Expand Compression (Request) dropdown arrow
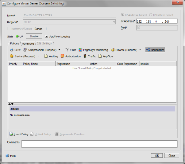 pyautogui.click(x=59, y=50)
